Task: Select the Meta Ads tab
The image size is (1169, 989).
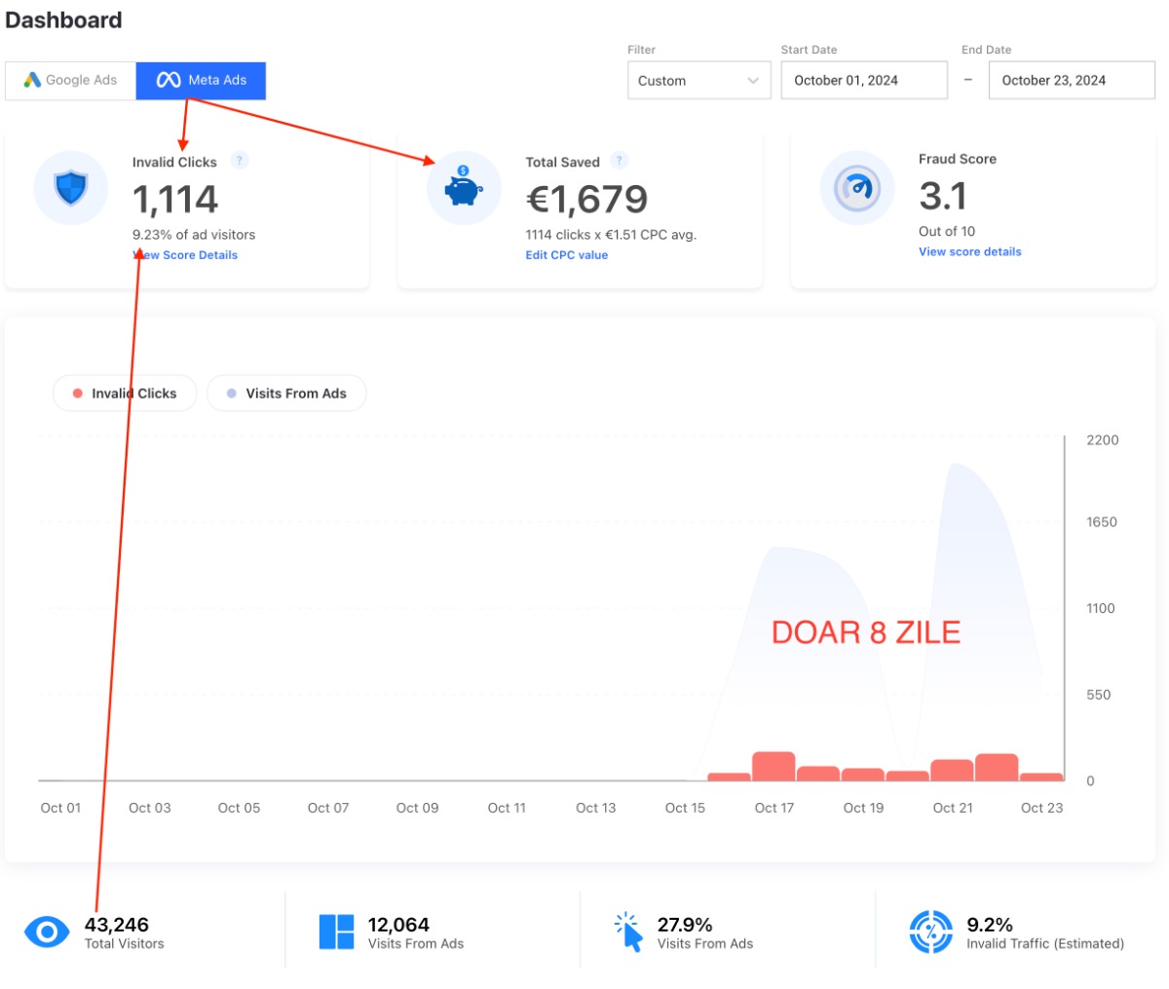Action: pyautogui.click(x=201, y=81)
